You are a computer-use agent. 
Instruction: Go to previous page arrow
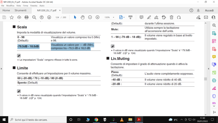click(42, 17)
